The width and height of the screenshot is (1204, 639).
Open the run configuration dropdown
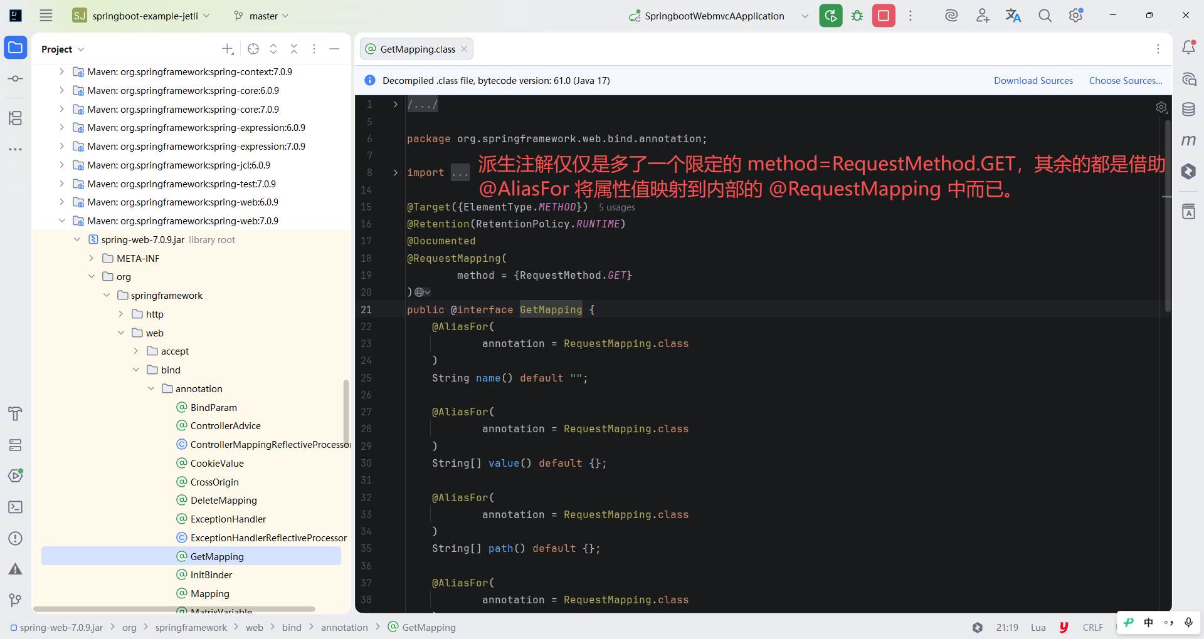(x=805, y=16)
